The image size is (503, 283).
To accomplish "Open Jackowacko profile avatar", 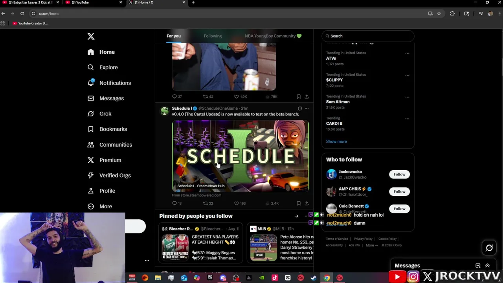I will point(331,174).
